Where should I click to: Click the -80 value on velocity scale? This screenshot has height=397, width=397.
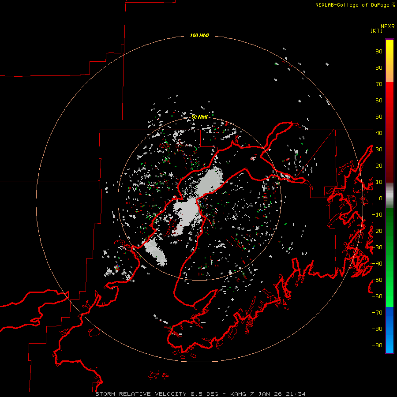point(377,329)
